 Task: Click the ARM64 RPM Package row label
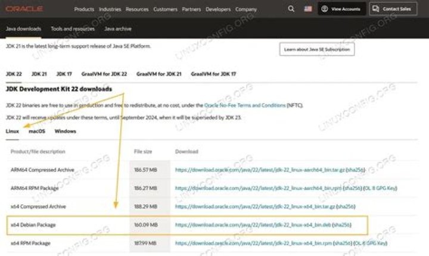pyautogui.click(x=35, y=188)
